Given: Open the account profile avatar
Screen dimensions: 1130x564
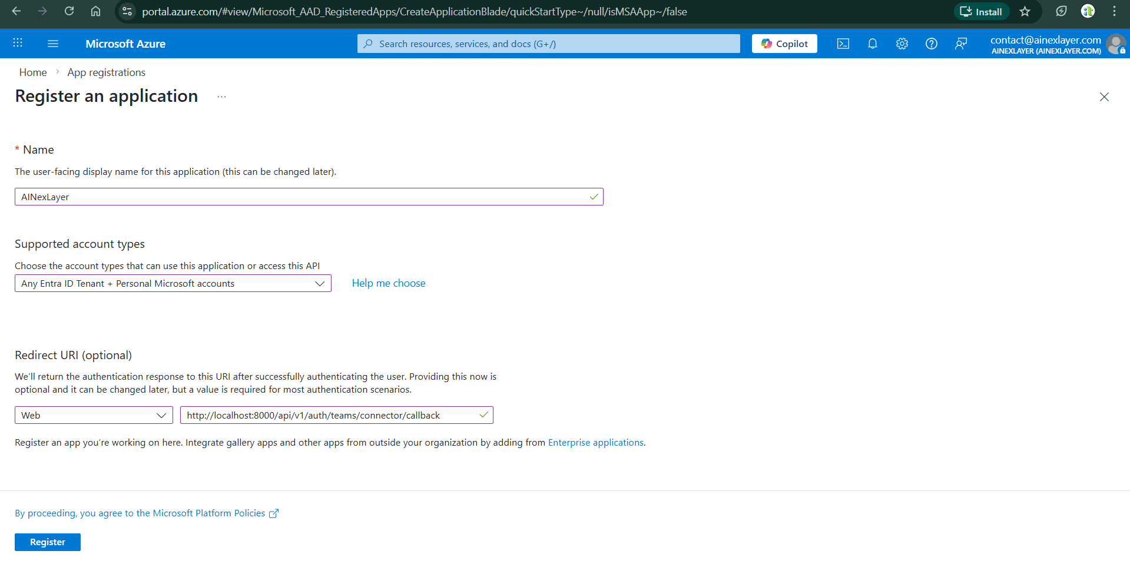Looking at the screenshot, I should coord(1115,44).
